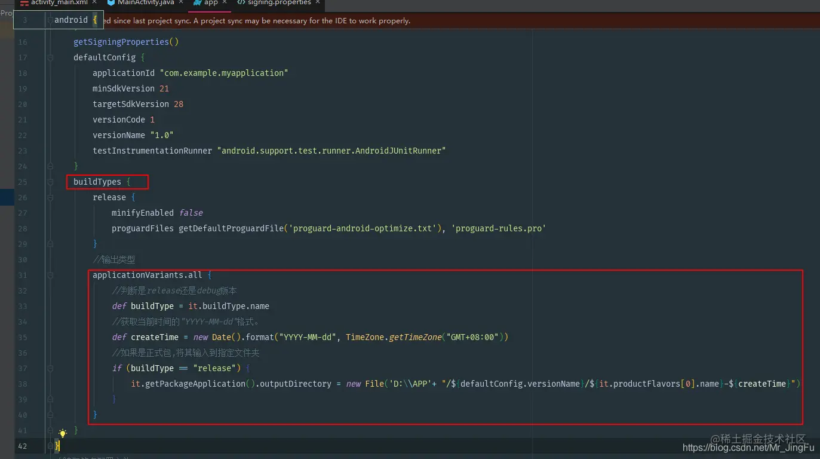Click the applicationId string "com.example.myapplication"

(x=224, y=73)
